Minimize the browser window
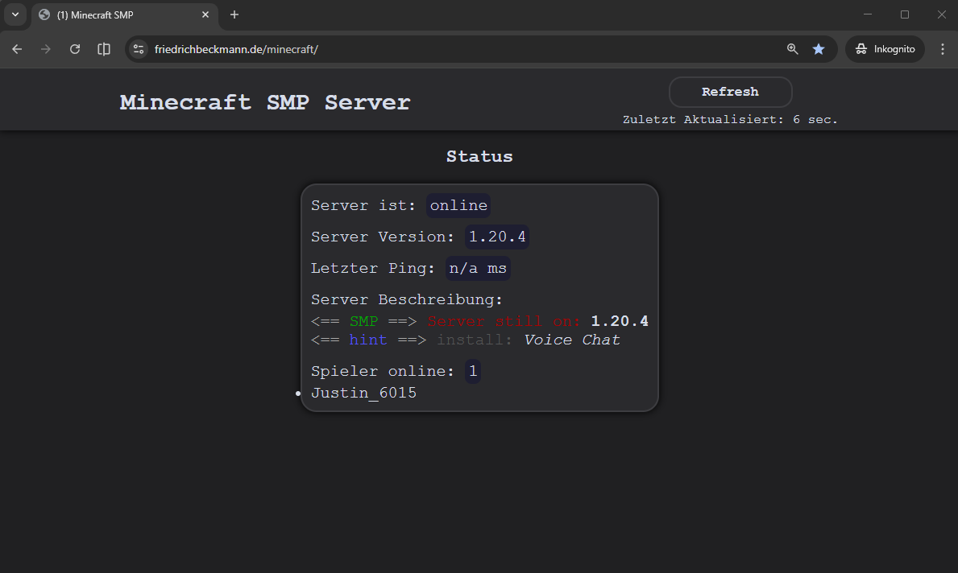The width and height of the screenshot is (958, 573). [x=868, y=14]
